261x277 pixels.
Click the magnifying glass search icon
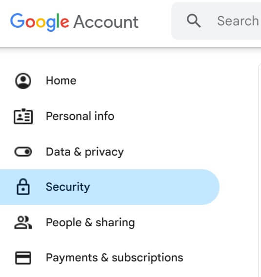point(194,21)
